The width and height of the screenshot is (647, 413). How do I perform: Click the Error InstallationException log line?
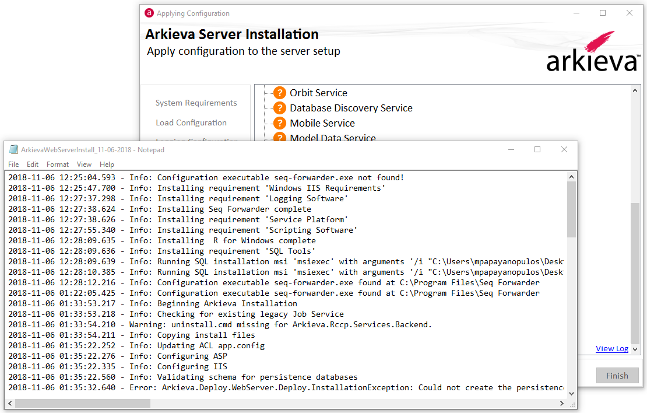pyautogui.click(x=286, y=387)
